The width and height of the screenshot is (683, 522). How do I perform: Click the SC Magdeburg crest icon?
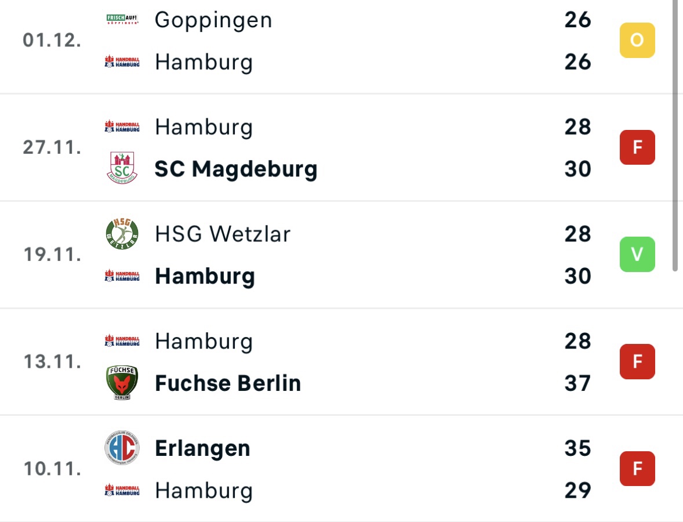click(122, 168)
